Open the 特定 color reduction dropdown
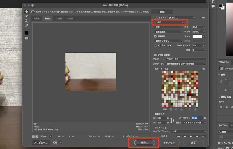 coord(168,27)
